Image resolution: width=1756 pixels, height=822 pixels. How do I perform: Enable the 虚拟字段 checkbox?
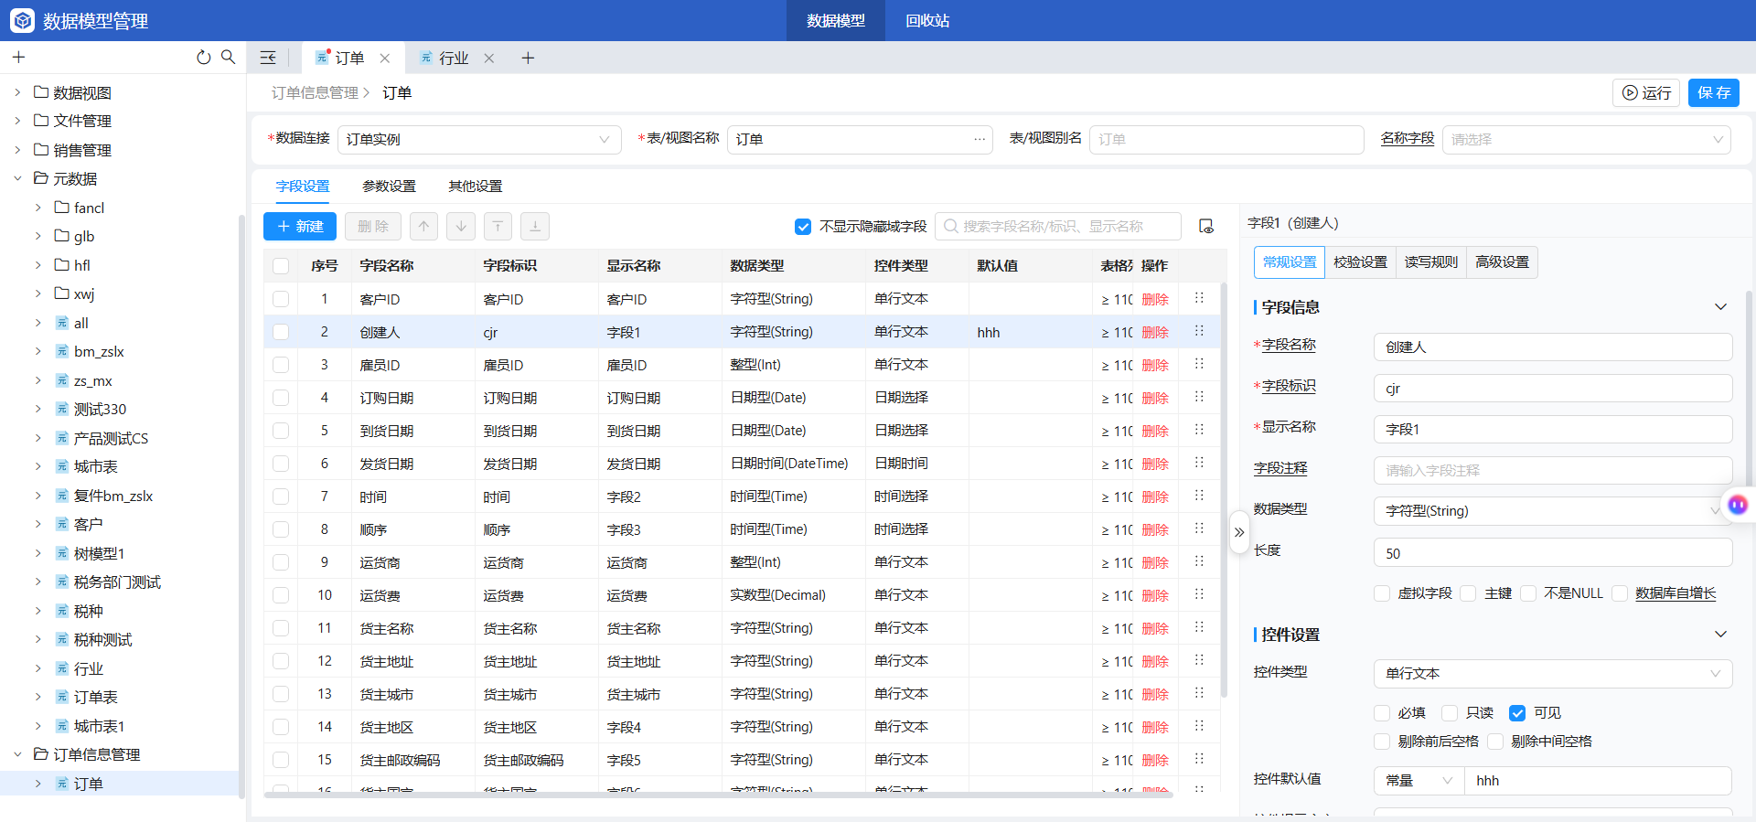(1382, 593)
